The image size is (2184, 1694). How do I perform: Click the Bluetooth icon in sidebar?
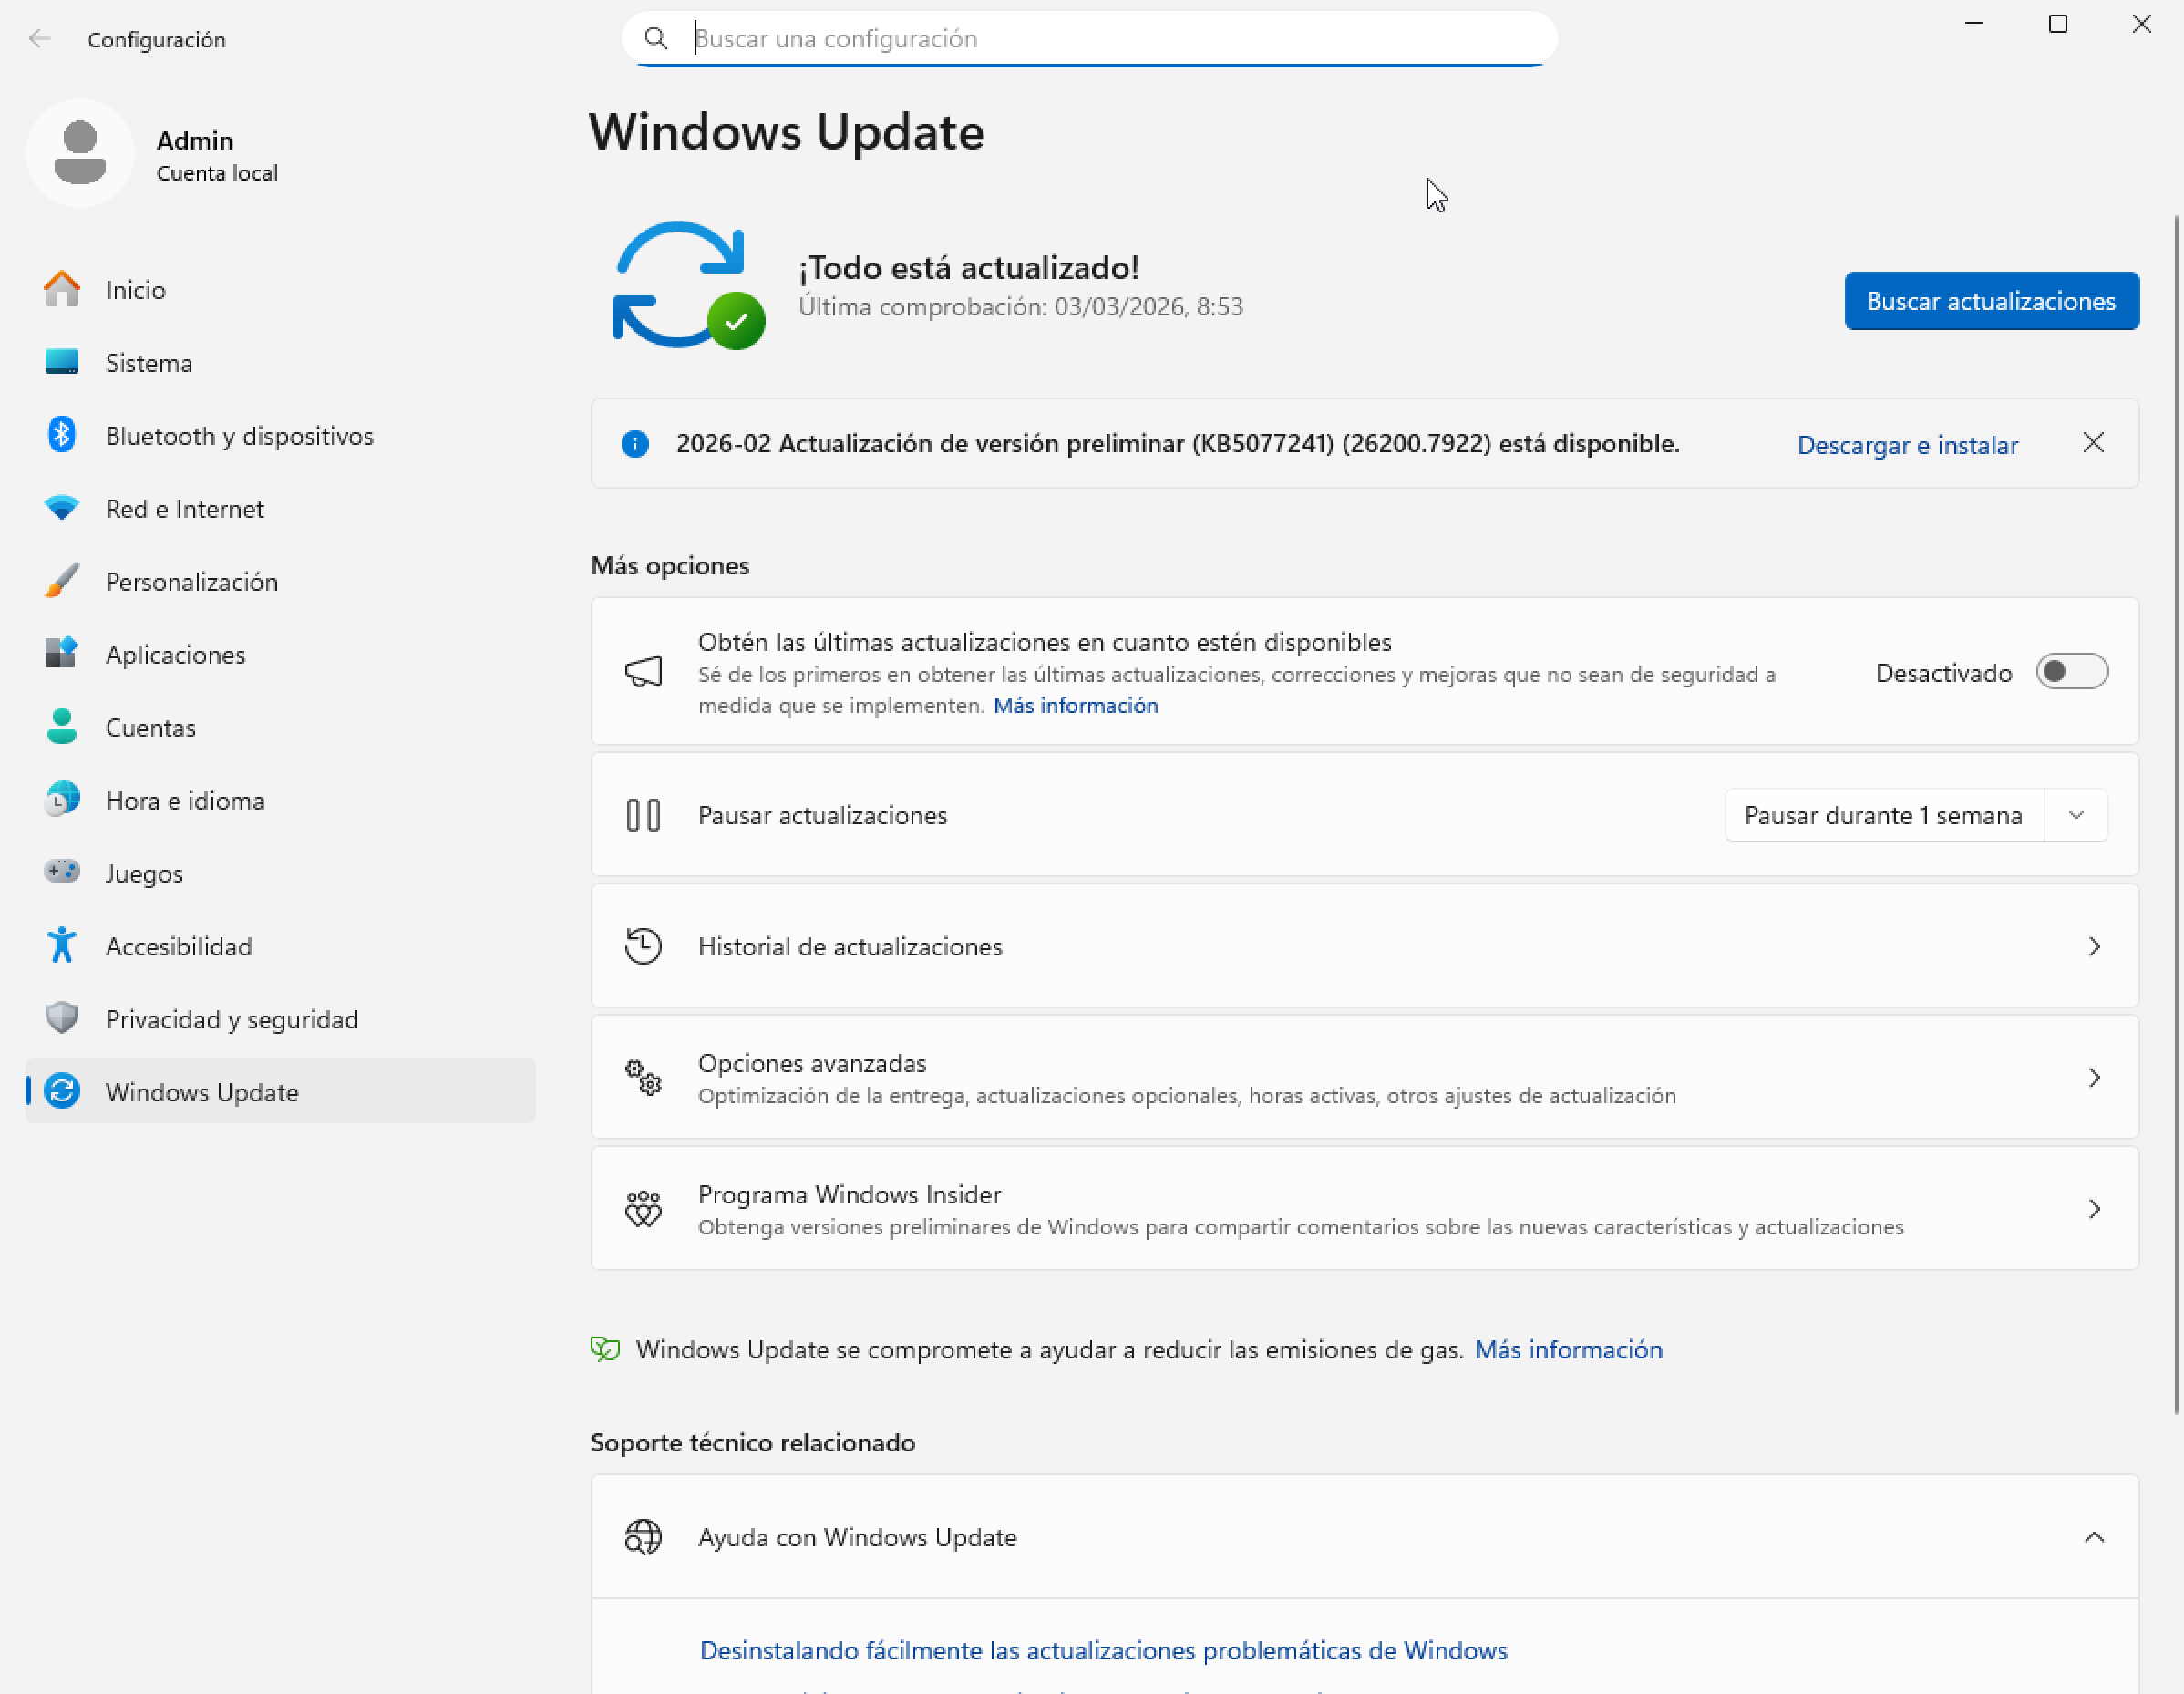coord(62,435)
